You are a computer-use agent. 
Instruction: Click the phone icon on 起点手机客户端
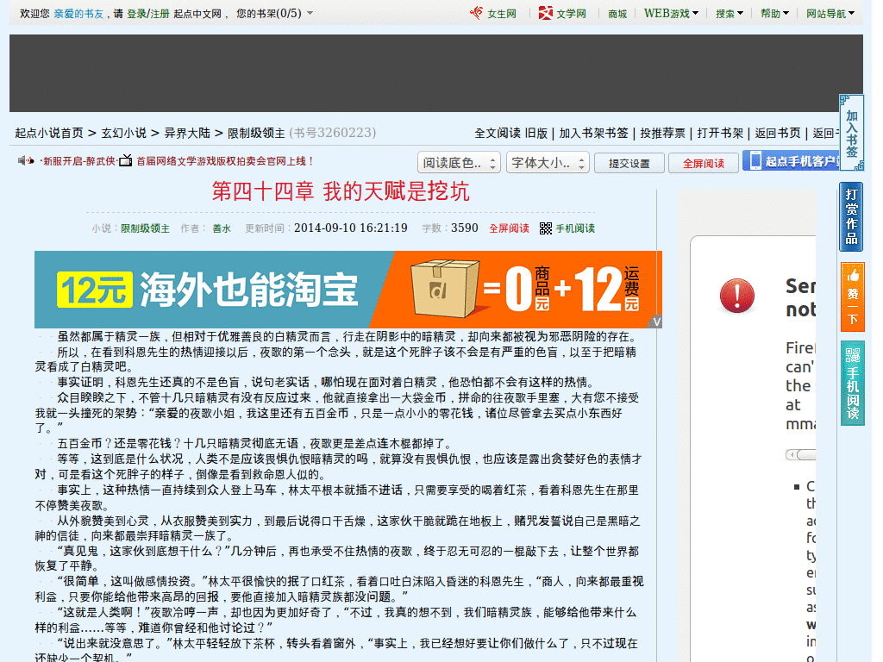click(x=755, y=160)
